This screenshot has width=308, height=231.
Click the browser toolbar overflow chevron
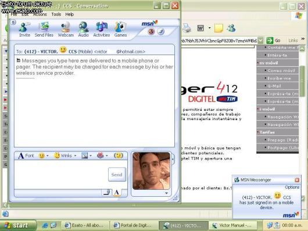303,39
